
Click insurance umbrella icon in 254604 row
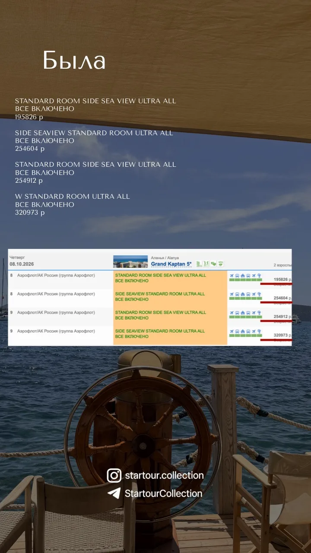coord(259,294)
